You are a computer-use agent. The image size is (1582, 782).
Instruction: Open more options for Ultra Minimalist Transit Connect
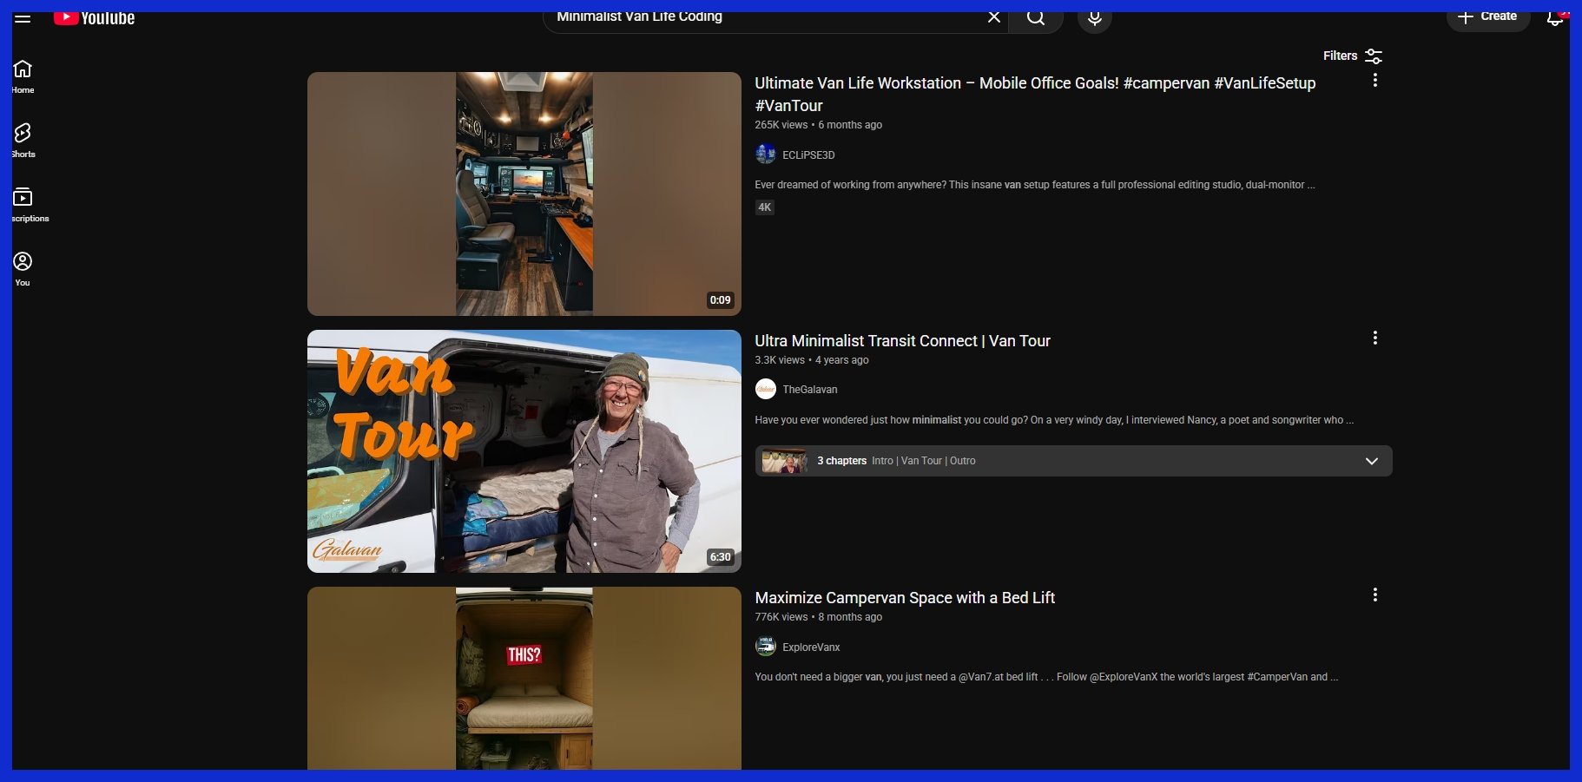coord(1374,338)
